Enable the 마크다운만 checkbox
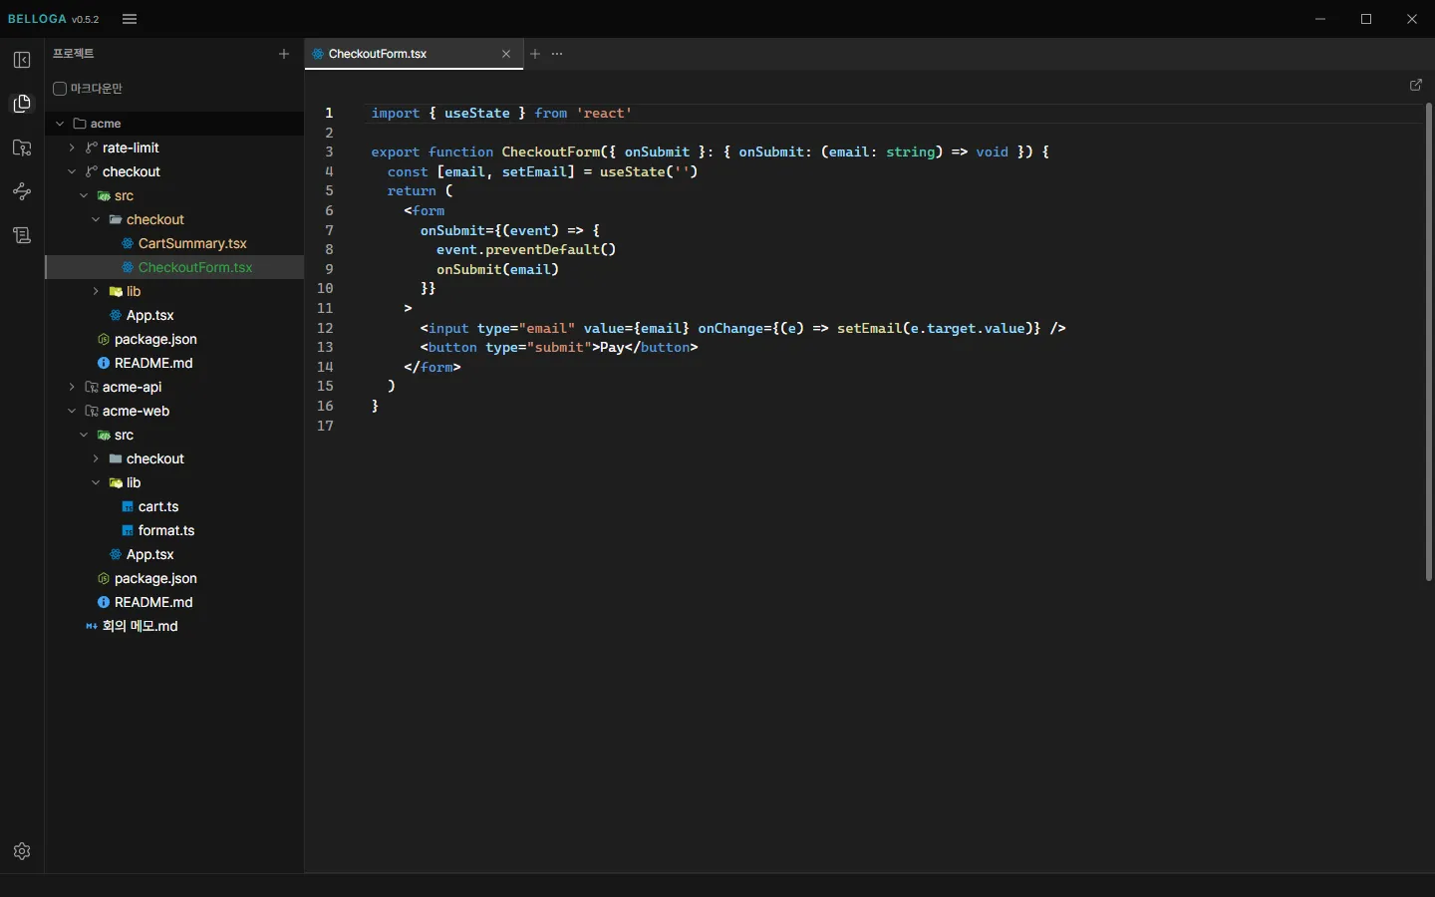Screen dimensions: 1435x897 point(60,89)
